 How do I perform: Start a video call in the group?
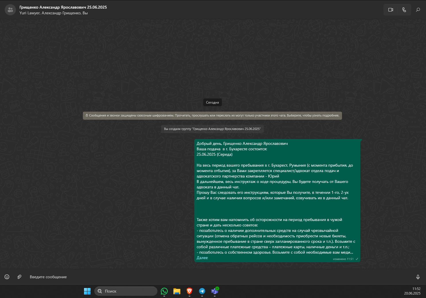point(390,10)
